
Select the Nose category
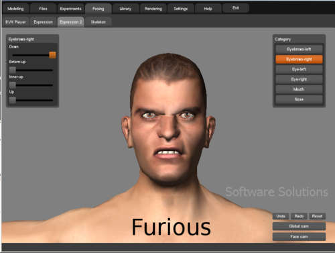[299, 99]
